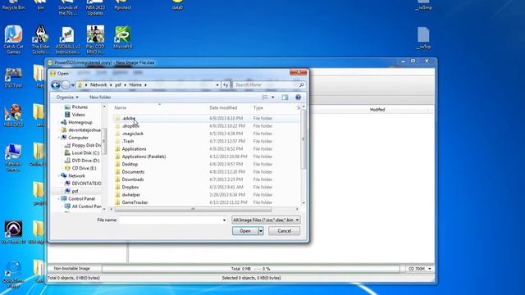Select CD Drive (E:) in tree
Image resolution: width=525 pixels, height=295 pixels.
click(80, 168)
